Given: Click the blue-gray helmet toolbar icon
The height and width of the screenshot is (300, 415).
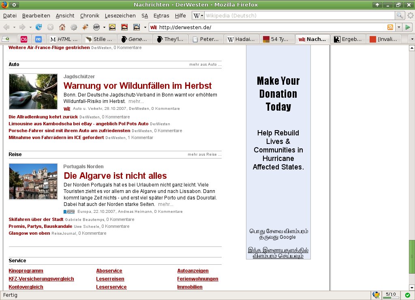Looking at the screenshot, I should [x=137, y=27].
